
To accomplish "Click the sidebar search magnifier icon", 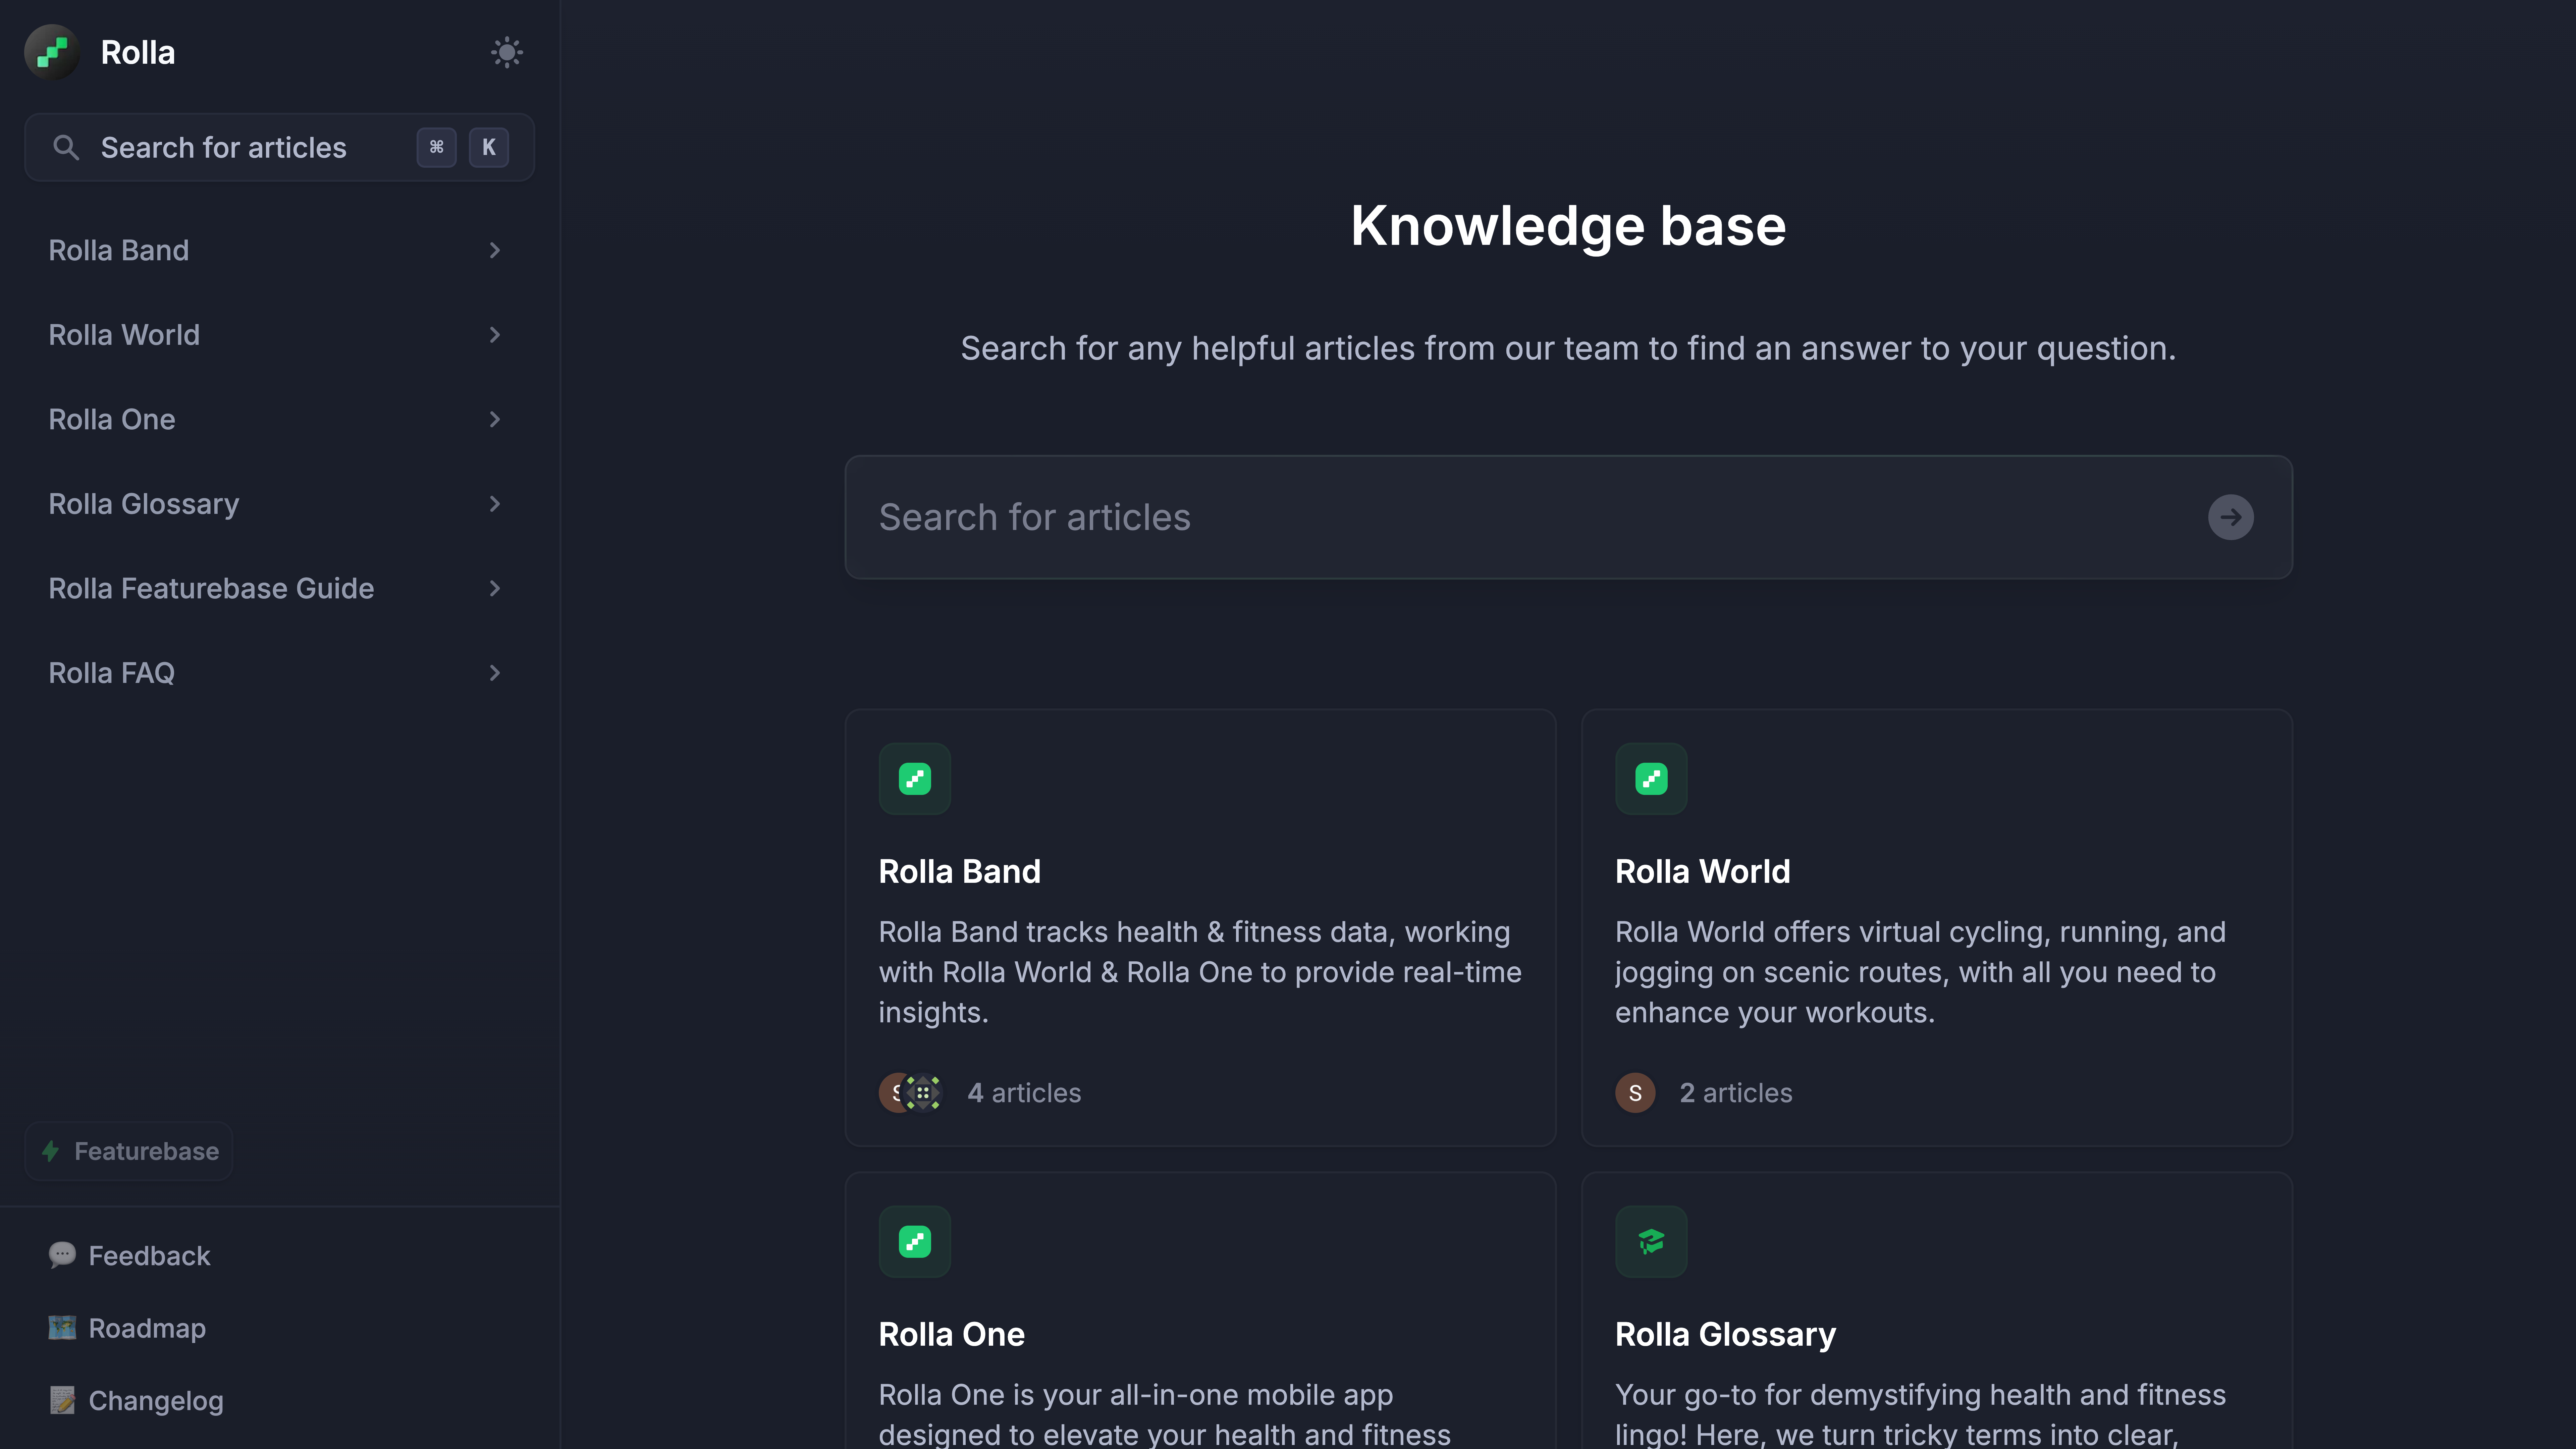I will click(x=66, y=148).
